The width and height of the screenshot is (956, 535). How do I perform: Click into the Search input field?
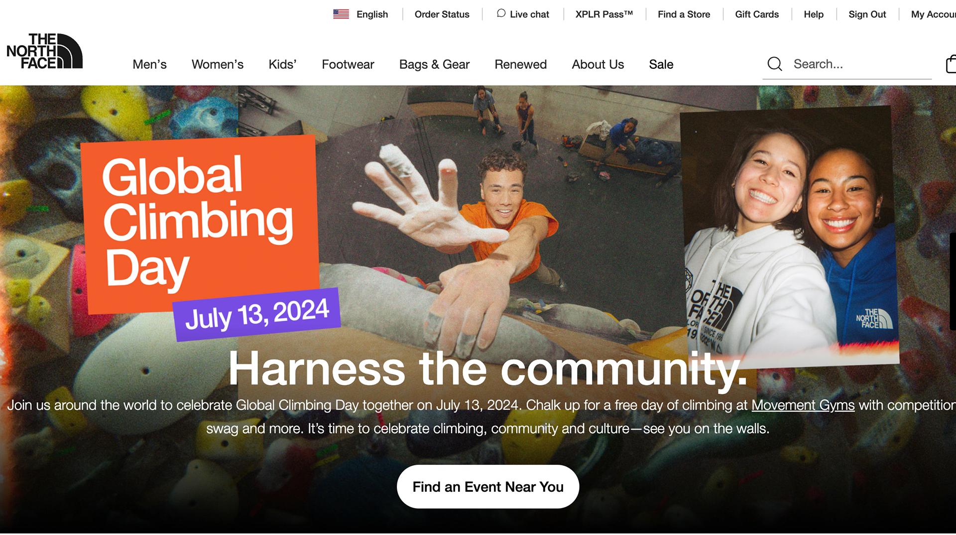(x=860, y=64)
